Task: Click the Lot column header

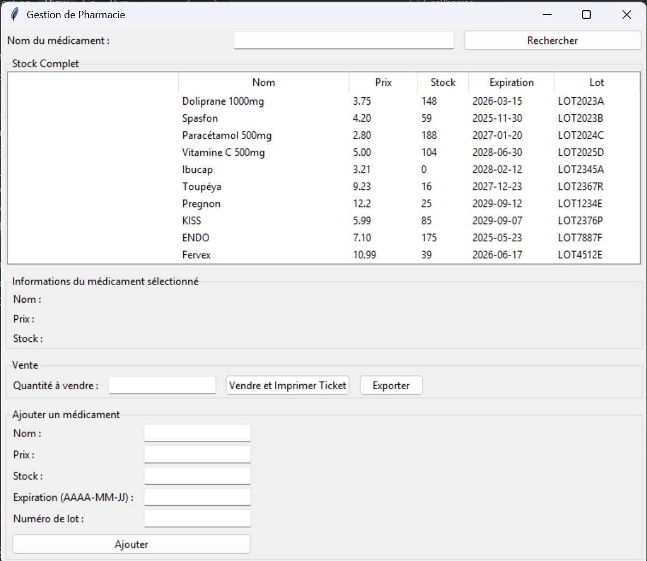Action: point(596,82)
